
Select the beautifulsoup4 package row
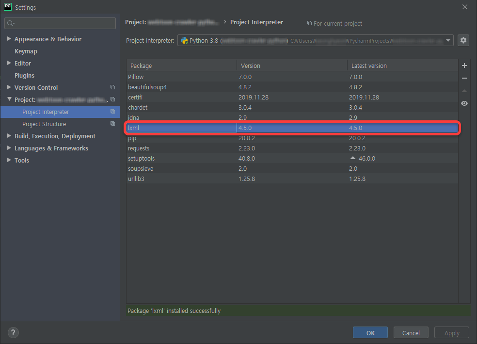click(x=292, y=87)
